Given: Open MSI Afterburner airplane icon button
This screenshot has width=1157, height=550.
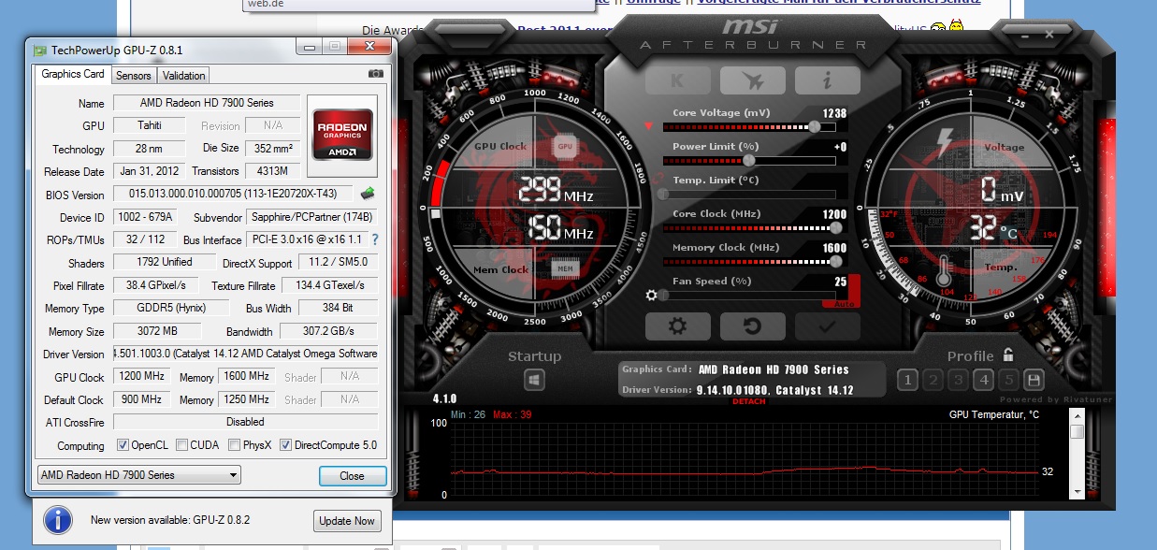Looking at the screenshot, I should tap(752, 81).
